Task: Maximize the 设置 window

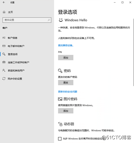Action: point(122,2)
